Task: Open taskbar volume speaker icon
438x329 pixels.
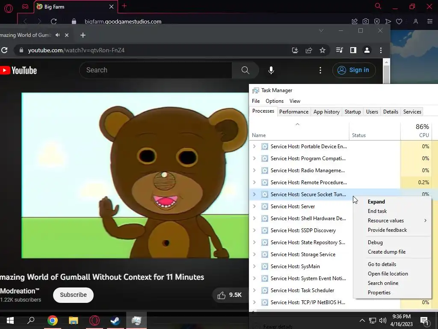Action: pyautogui.click(x=383, y=320)
